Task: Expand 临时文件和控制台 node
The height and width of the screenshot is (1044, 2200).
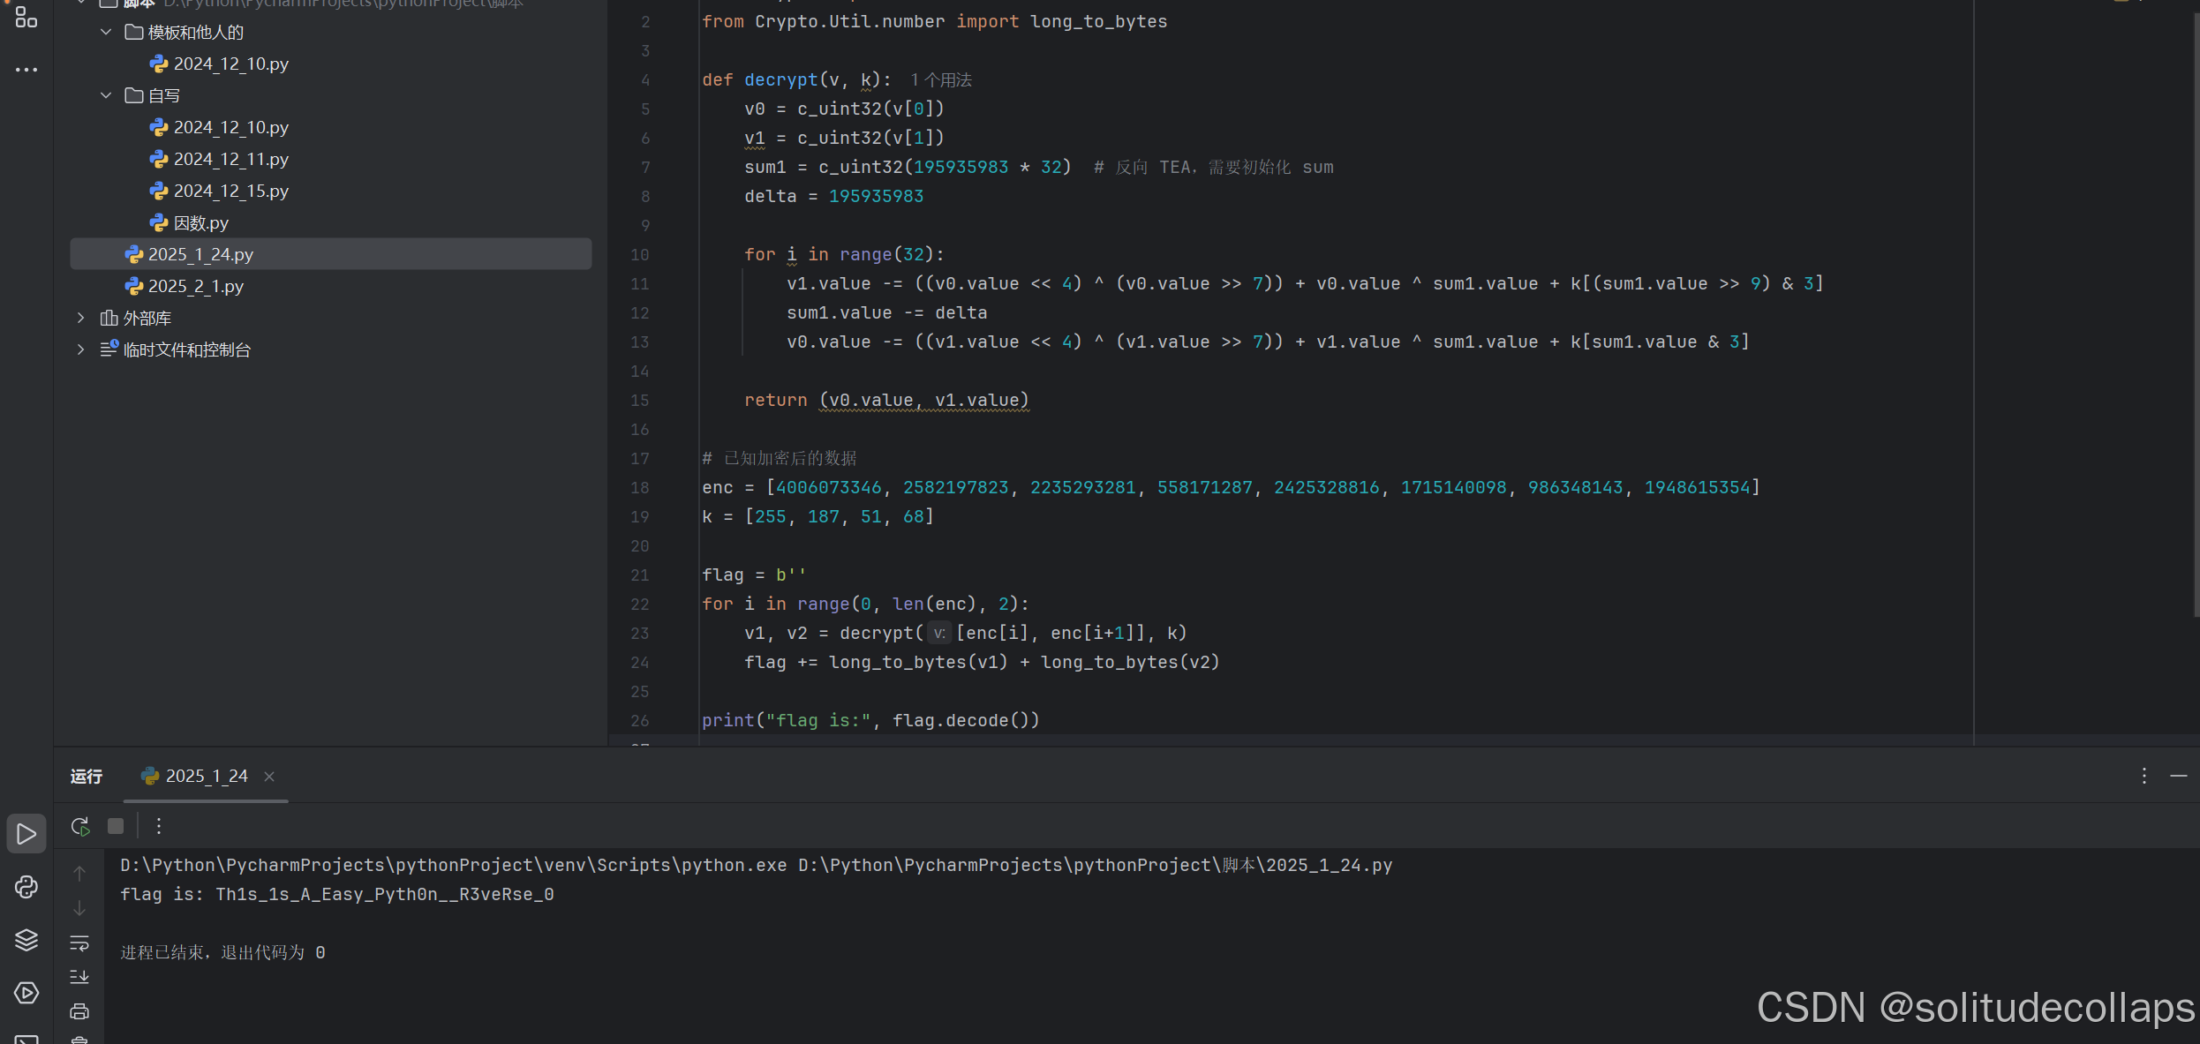Action: [80, 349]
